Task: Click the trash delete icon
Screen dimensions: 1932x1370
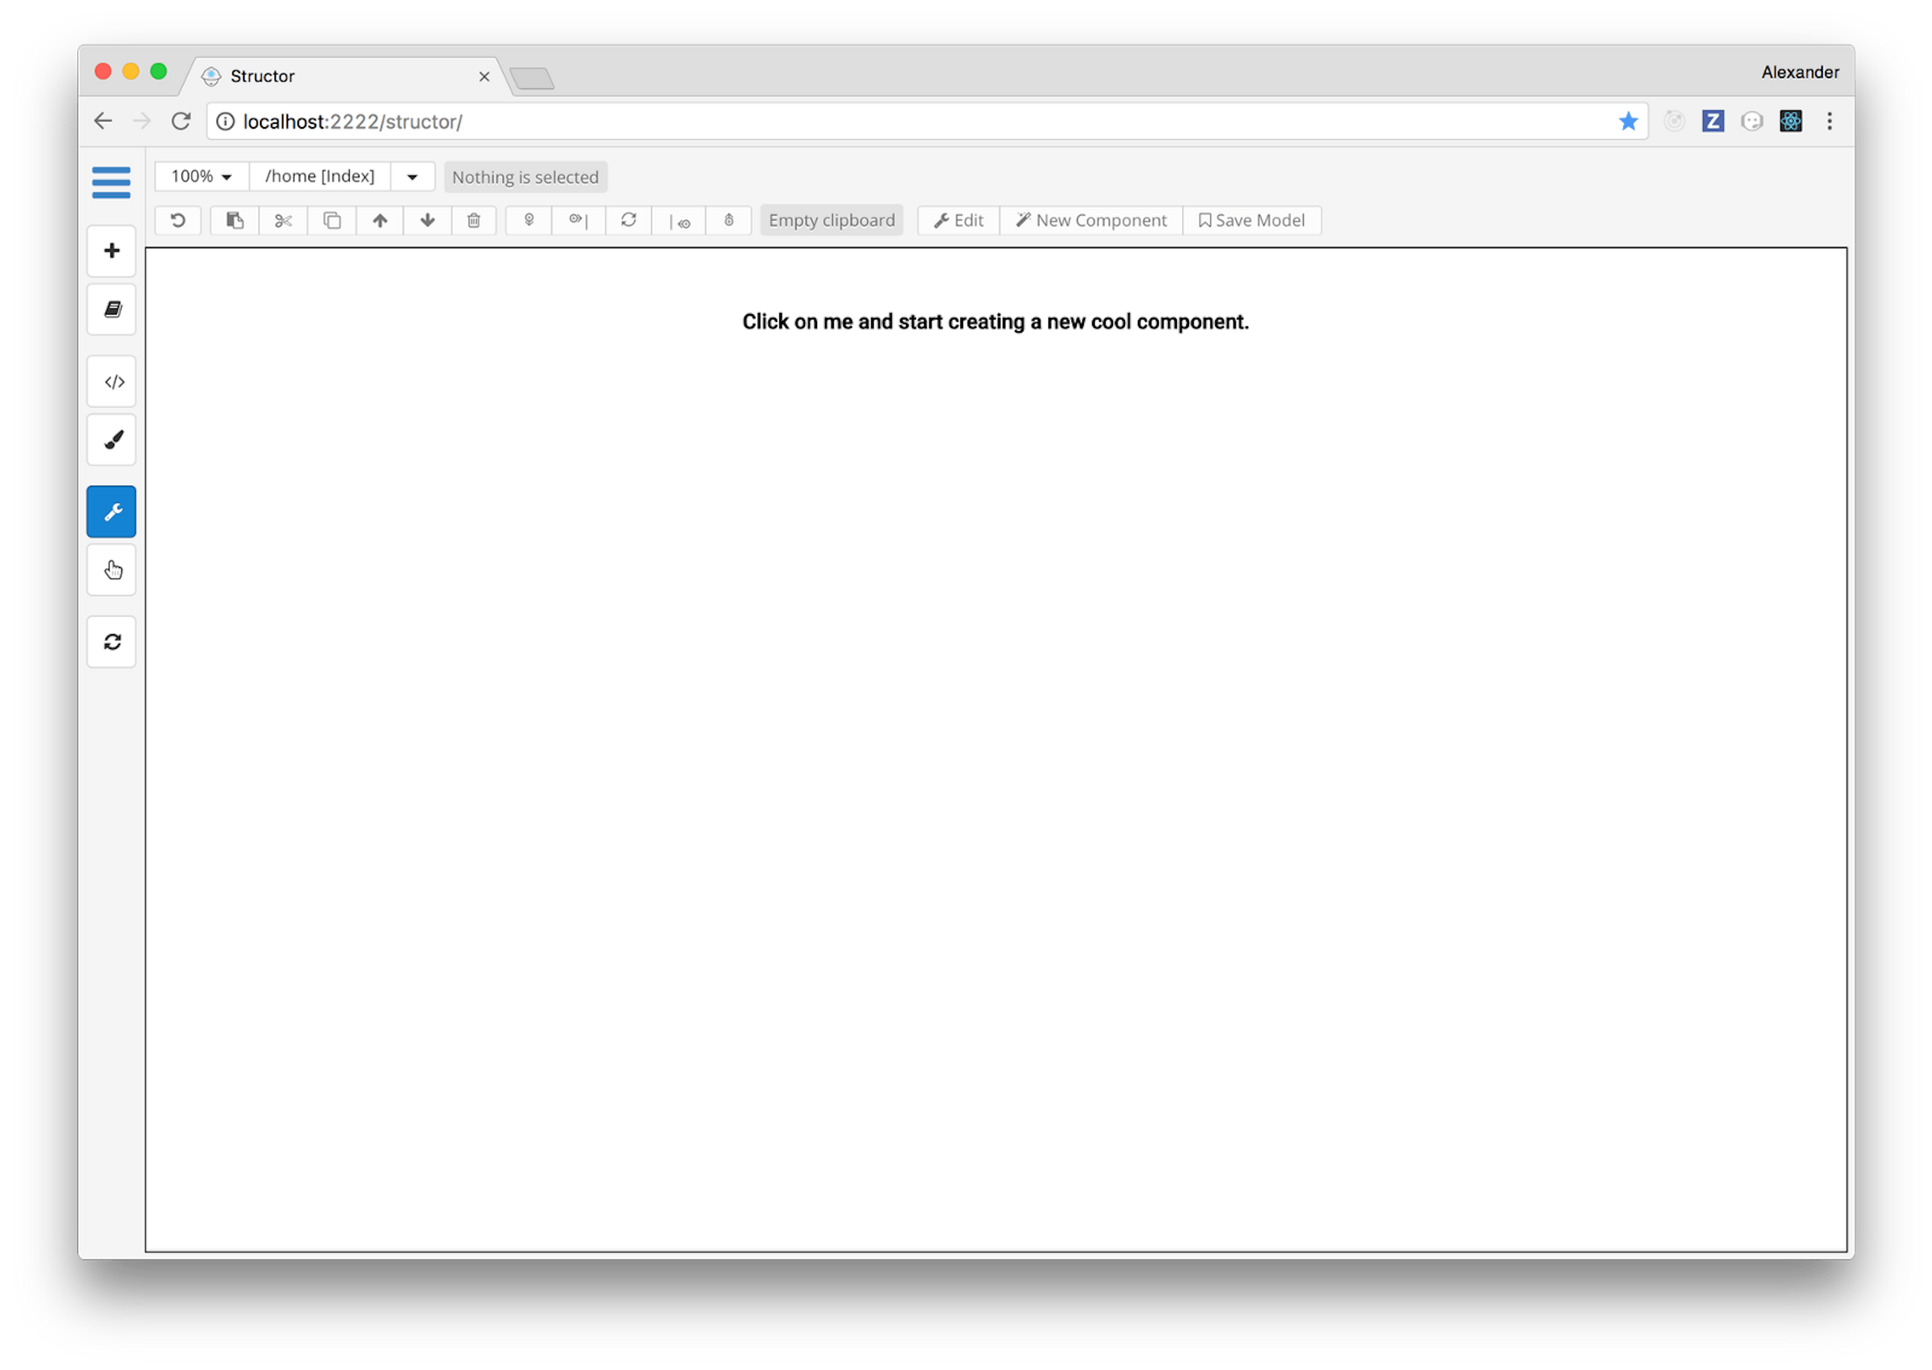Action: pyautogui.click(x=474, y=220)
